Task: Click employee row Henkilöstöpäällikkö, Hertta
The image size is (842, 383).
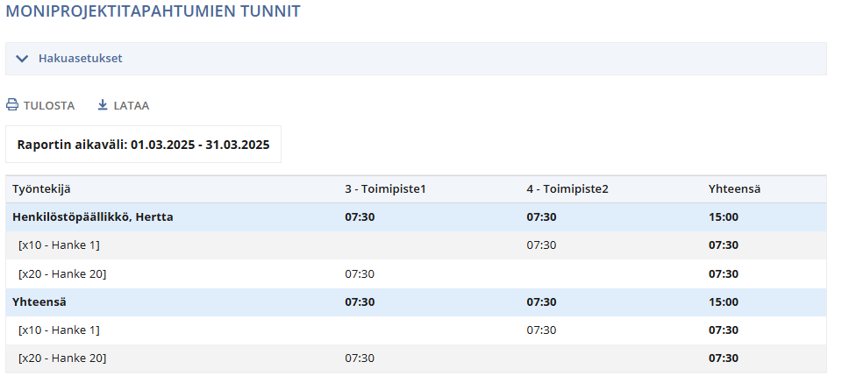Action: 416,217
